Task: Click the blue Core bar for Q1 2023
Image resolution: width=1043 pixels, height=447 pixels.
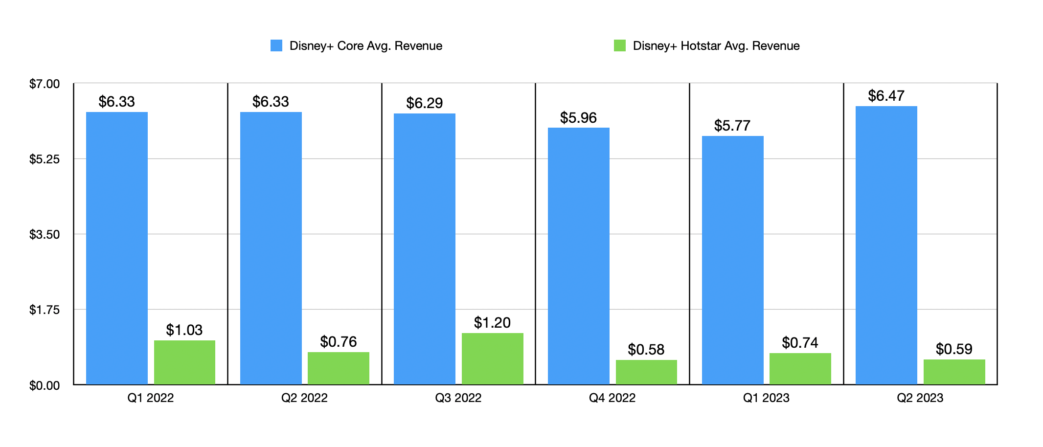Action: point(733,260)
